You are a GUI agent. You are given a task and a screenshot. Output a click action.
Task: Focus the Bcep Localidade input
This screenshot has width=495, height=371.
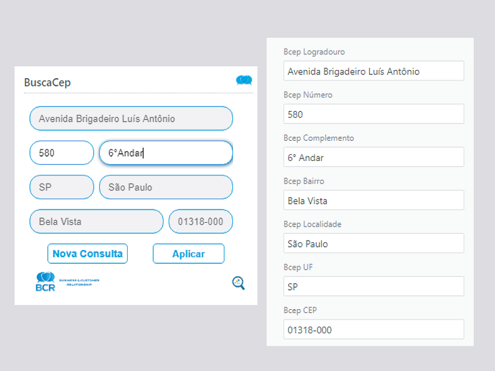373,243
